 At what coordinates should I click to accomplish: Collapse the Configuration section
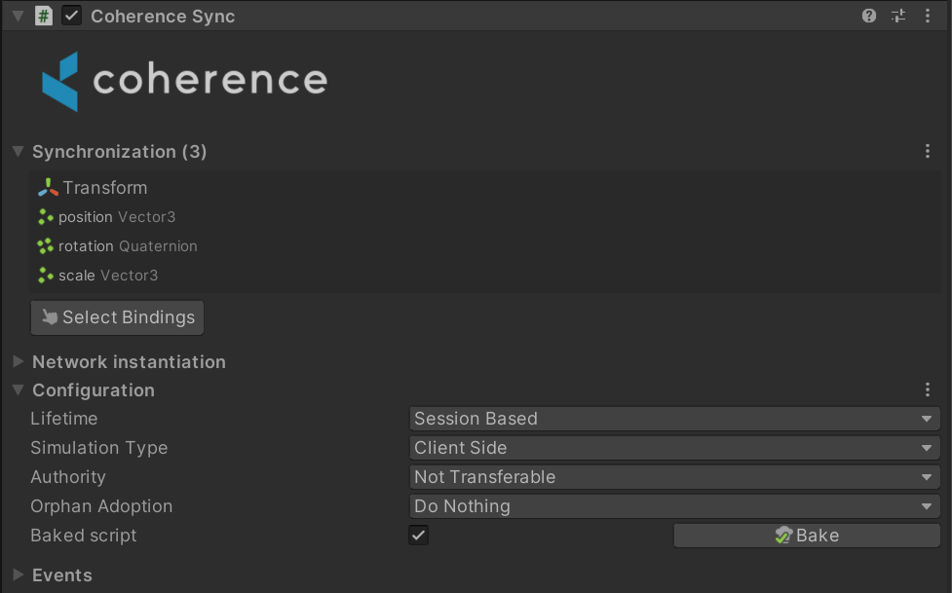pos(19,389)
